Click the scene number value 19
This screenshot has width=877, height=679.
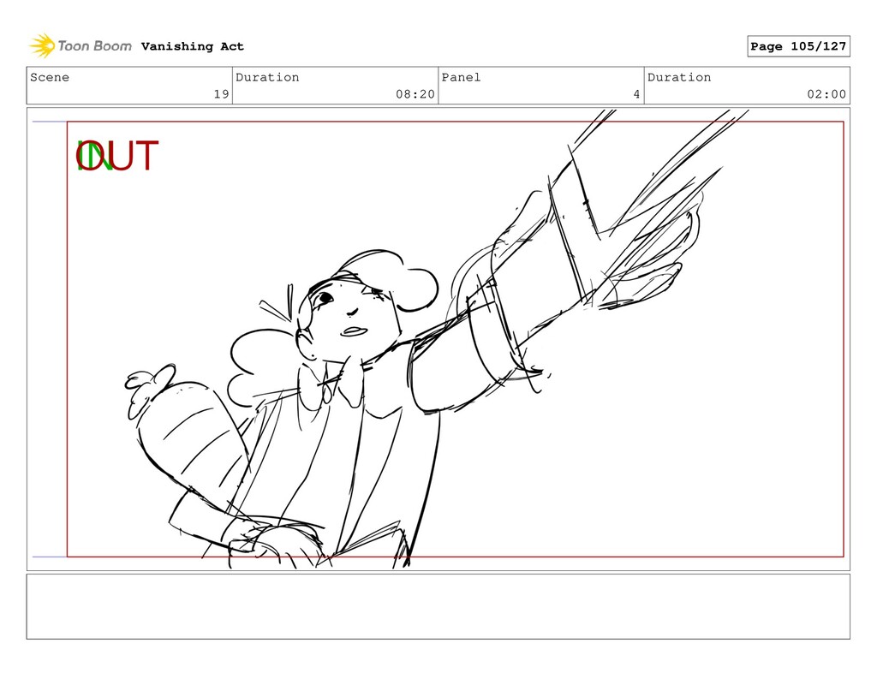click(x=222, y=94)
